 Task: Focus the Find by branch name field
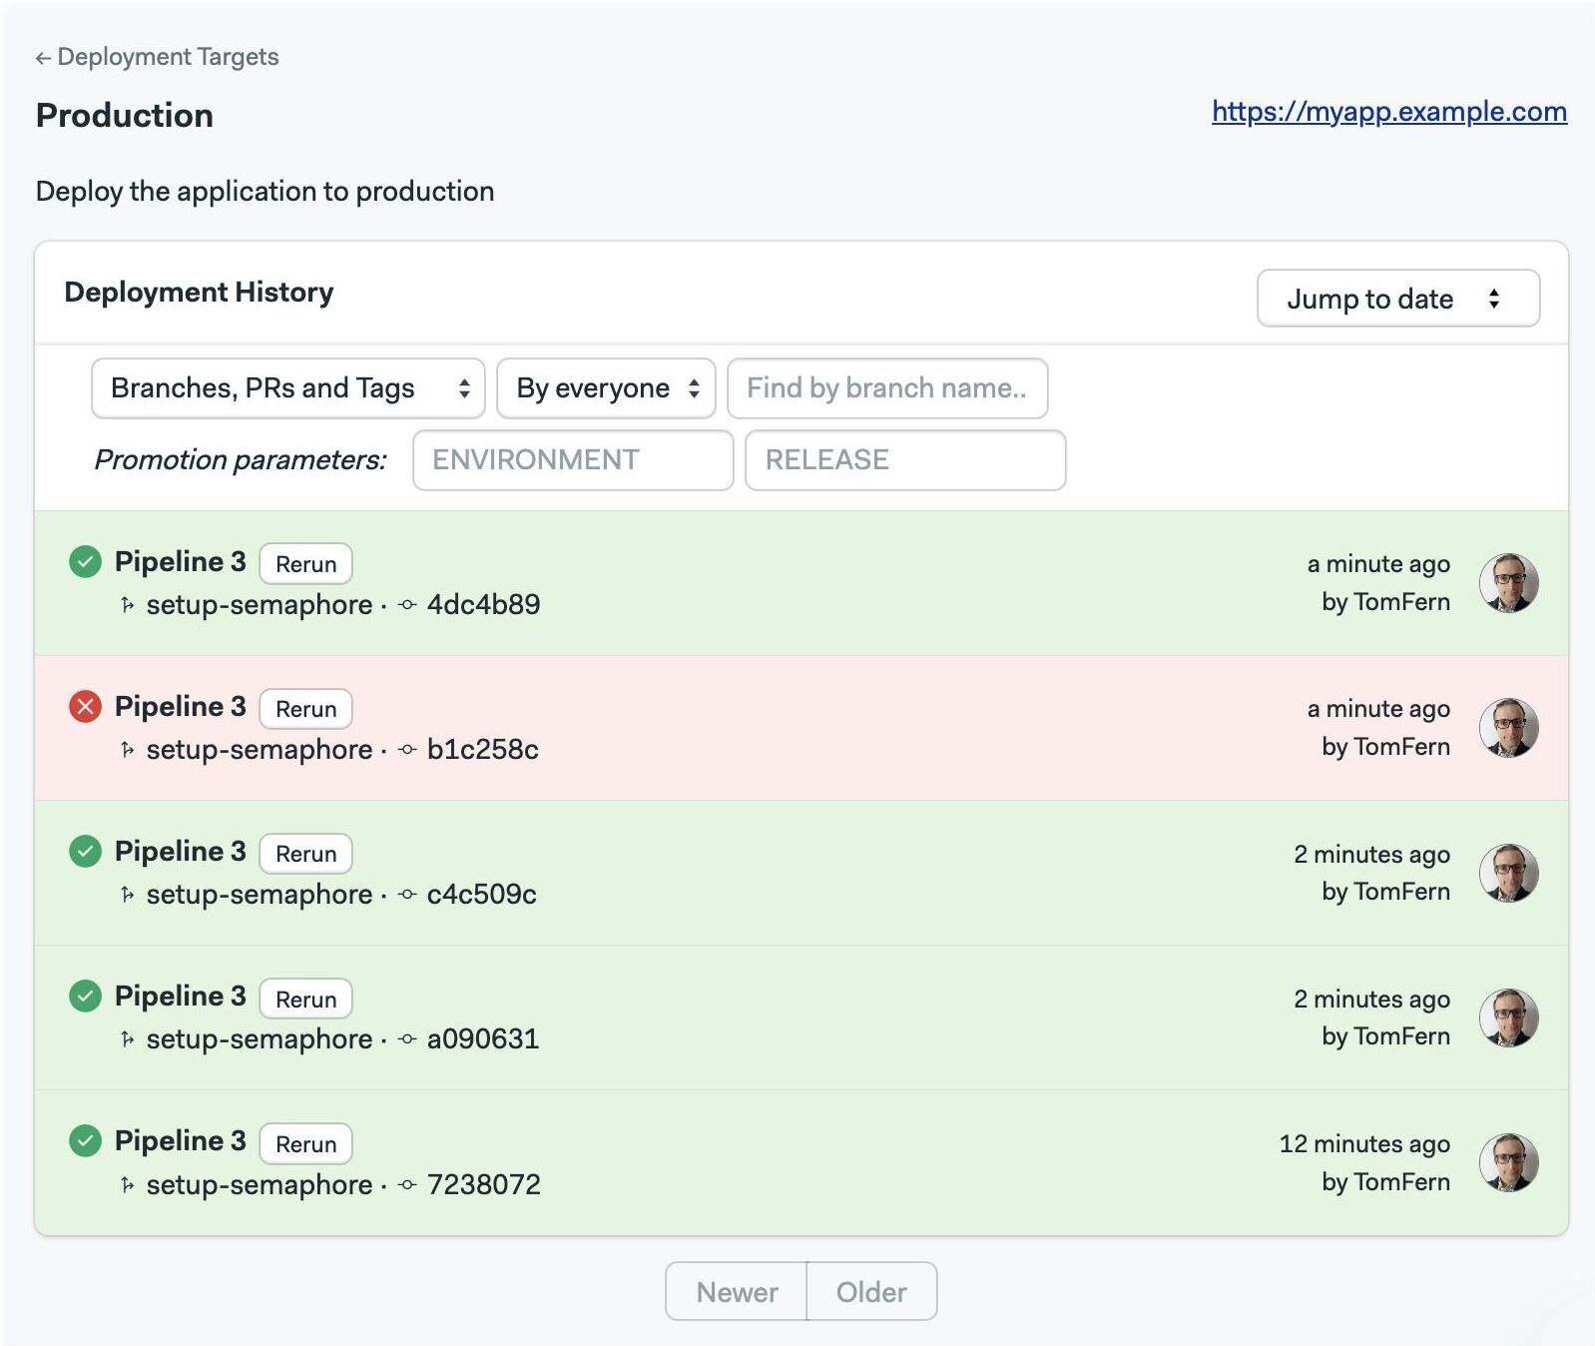pos(887,388)
